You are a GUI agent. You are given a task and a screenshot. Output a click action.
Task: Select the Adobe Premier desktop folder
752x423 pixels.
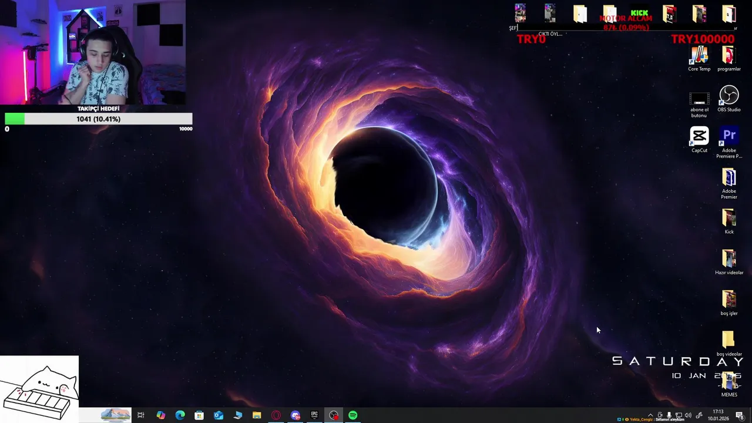tap(729, 184)
